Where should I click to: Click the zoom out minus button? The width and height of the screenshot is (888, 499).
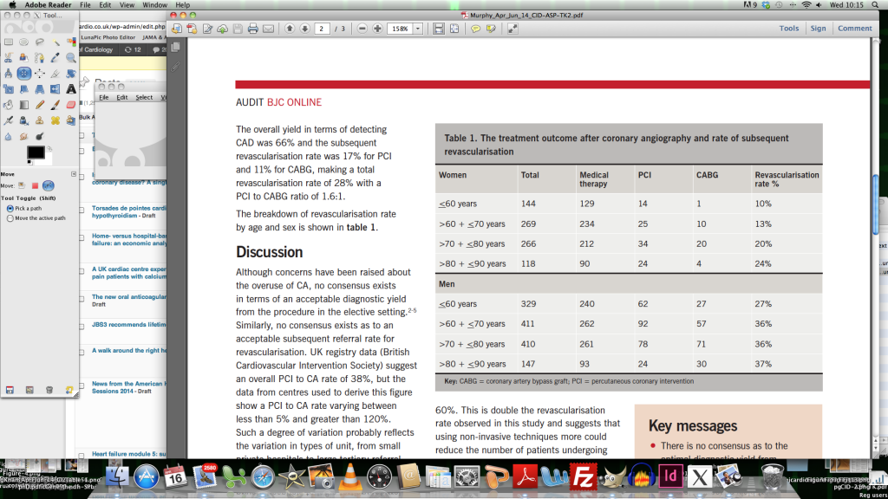tap(362, 29)
